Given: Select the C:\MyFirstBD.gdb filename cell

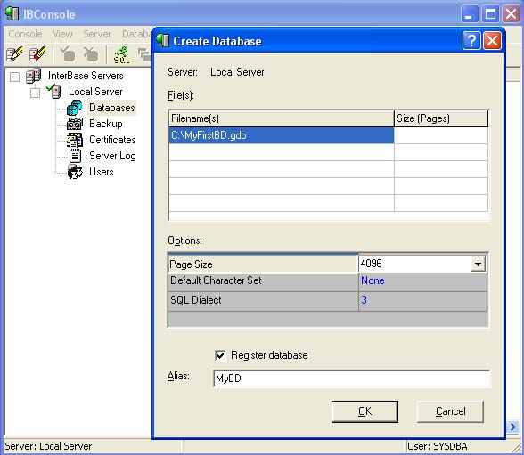Looking at the screenshot, I should tap(281, 135).
